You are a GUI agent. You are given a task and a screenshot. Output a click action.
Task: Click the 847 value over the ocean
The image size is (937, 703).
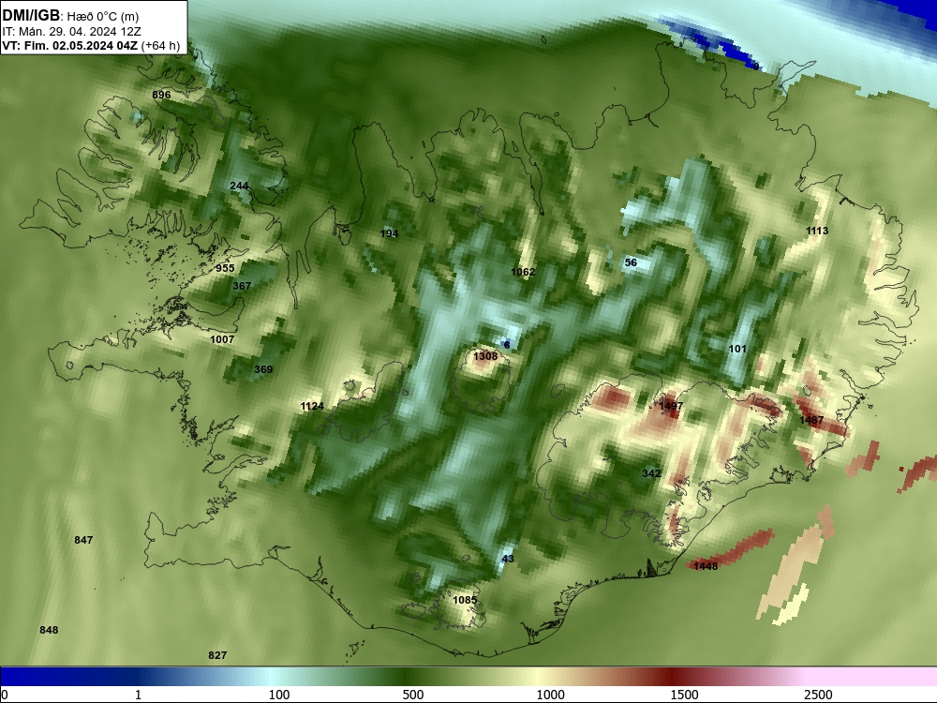click(x=83, y=541)
